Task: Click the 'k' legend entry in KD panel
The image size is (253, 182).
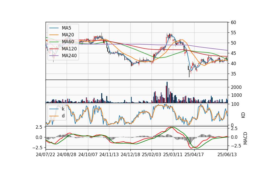Action: [x=63, y=109]
